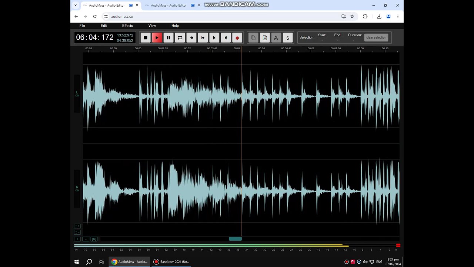This screenshot has width=474, height=267.
Task: Stop playback with the Stop button
Action: coord(146,37)
